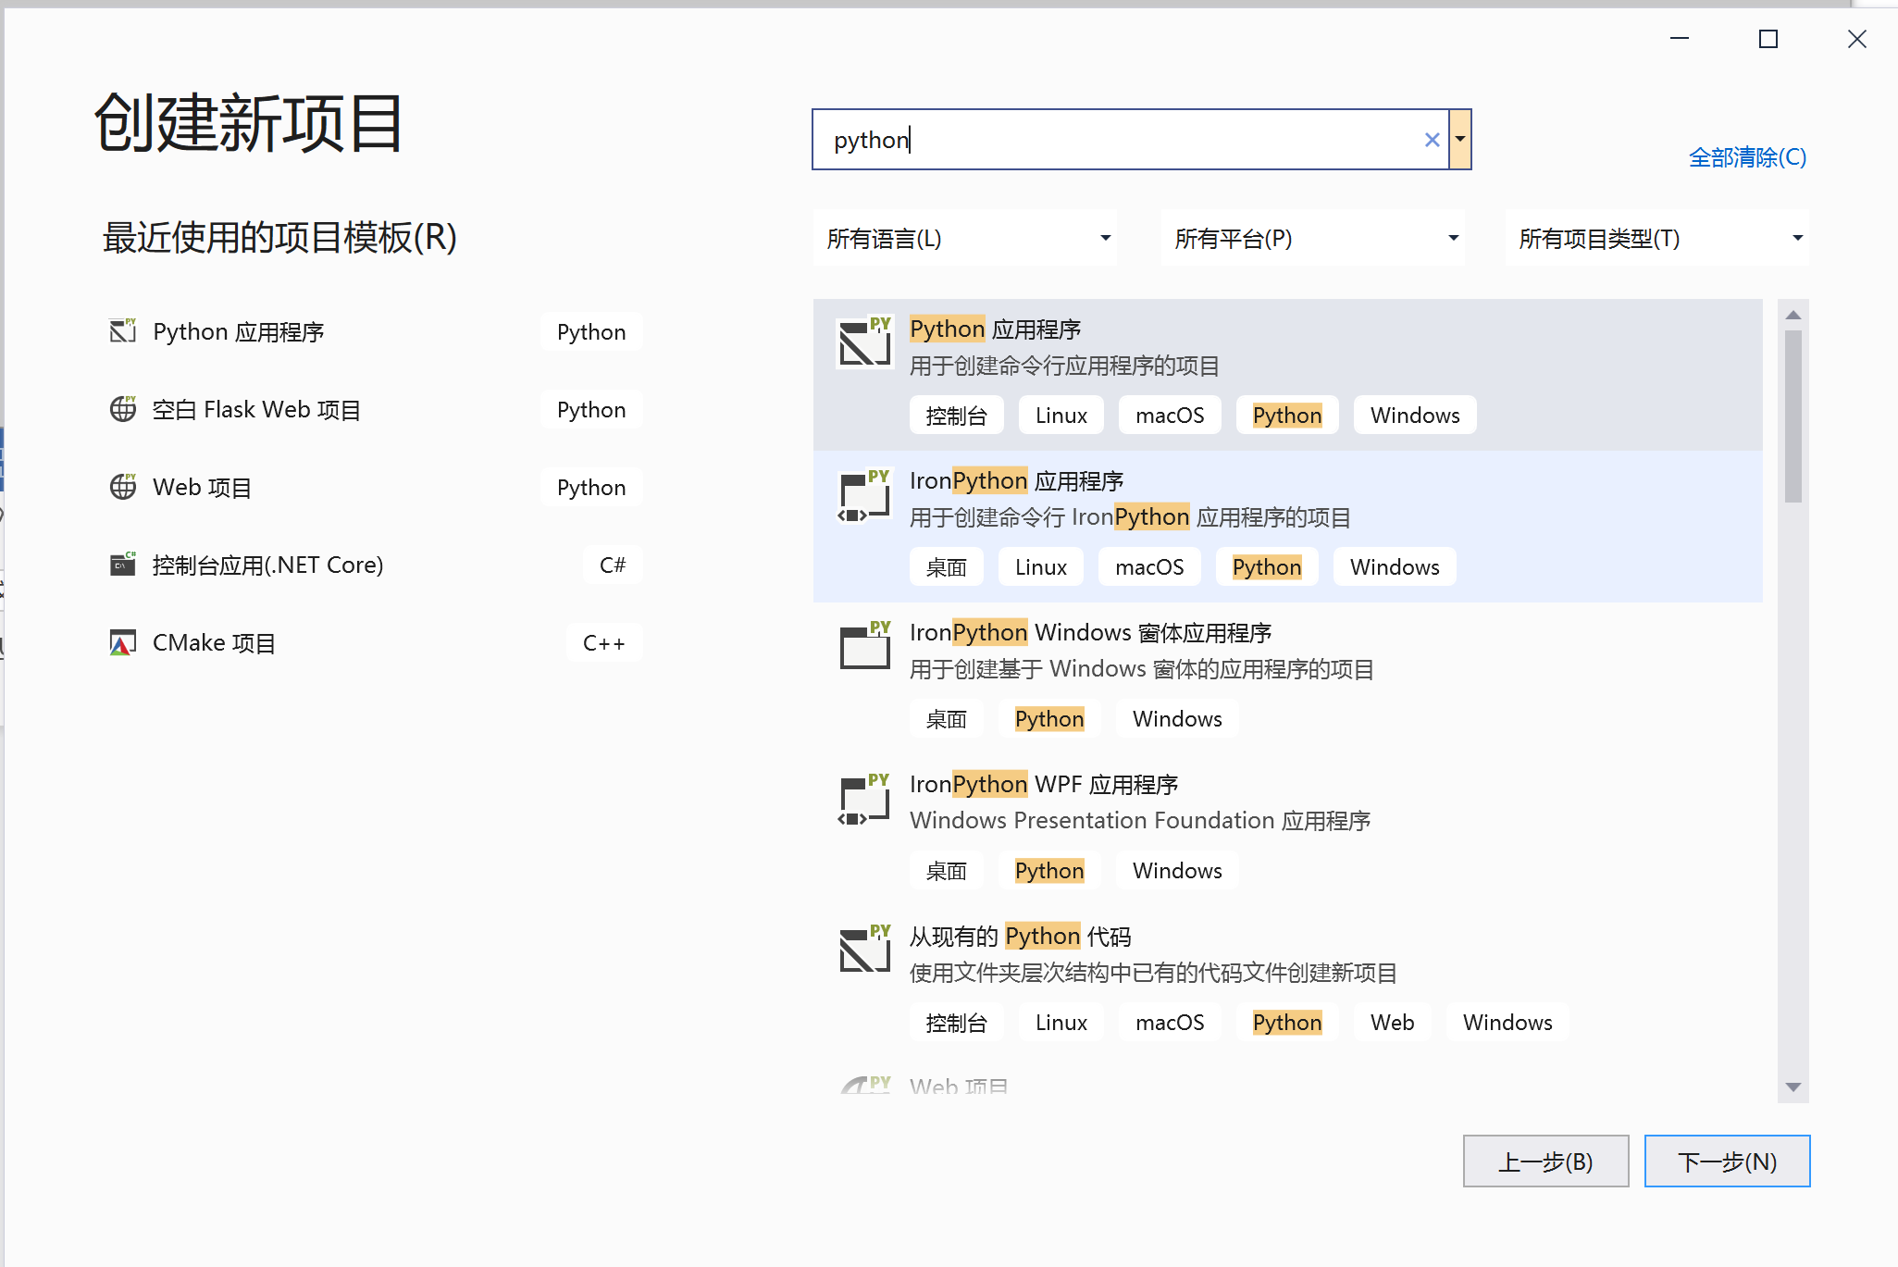Select IronPython Windows 窗体应用程序 title
The width and height of the screenshot is (1898, 1267).
click(1090, 632)
